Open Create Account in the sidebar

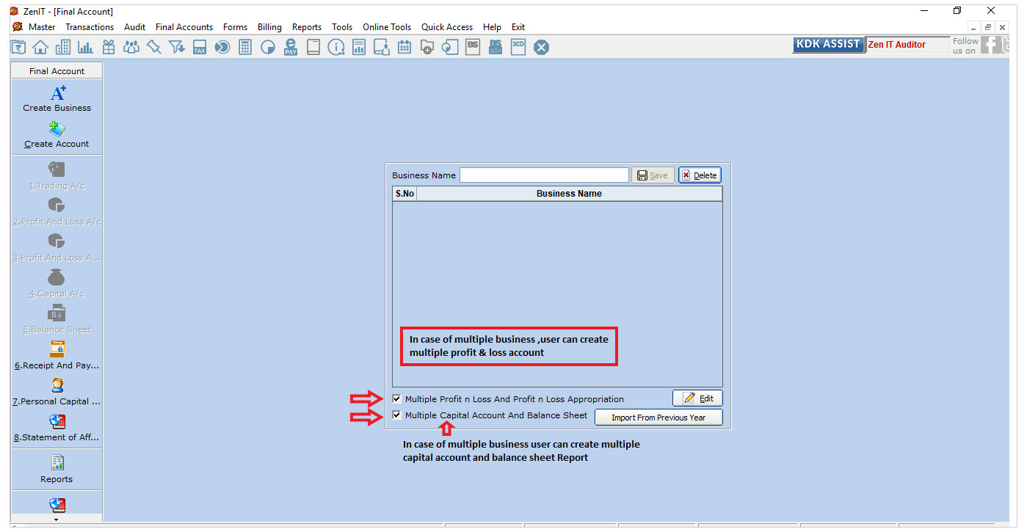point(57,135)
